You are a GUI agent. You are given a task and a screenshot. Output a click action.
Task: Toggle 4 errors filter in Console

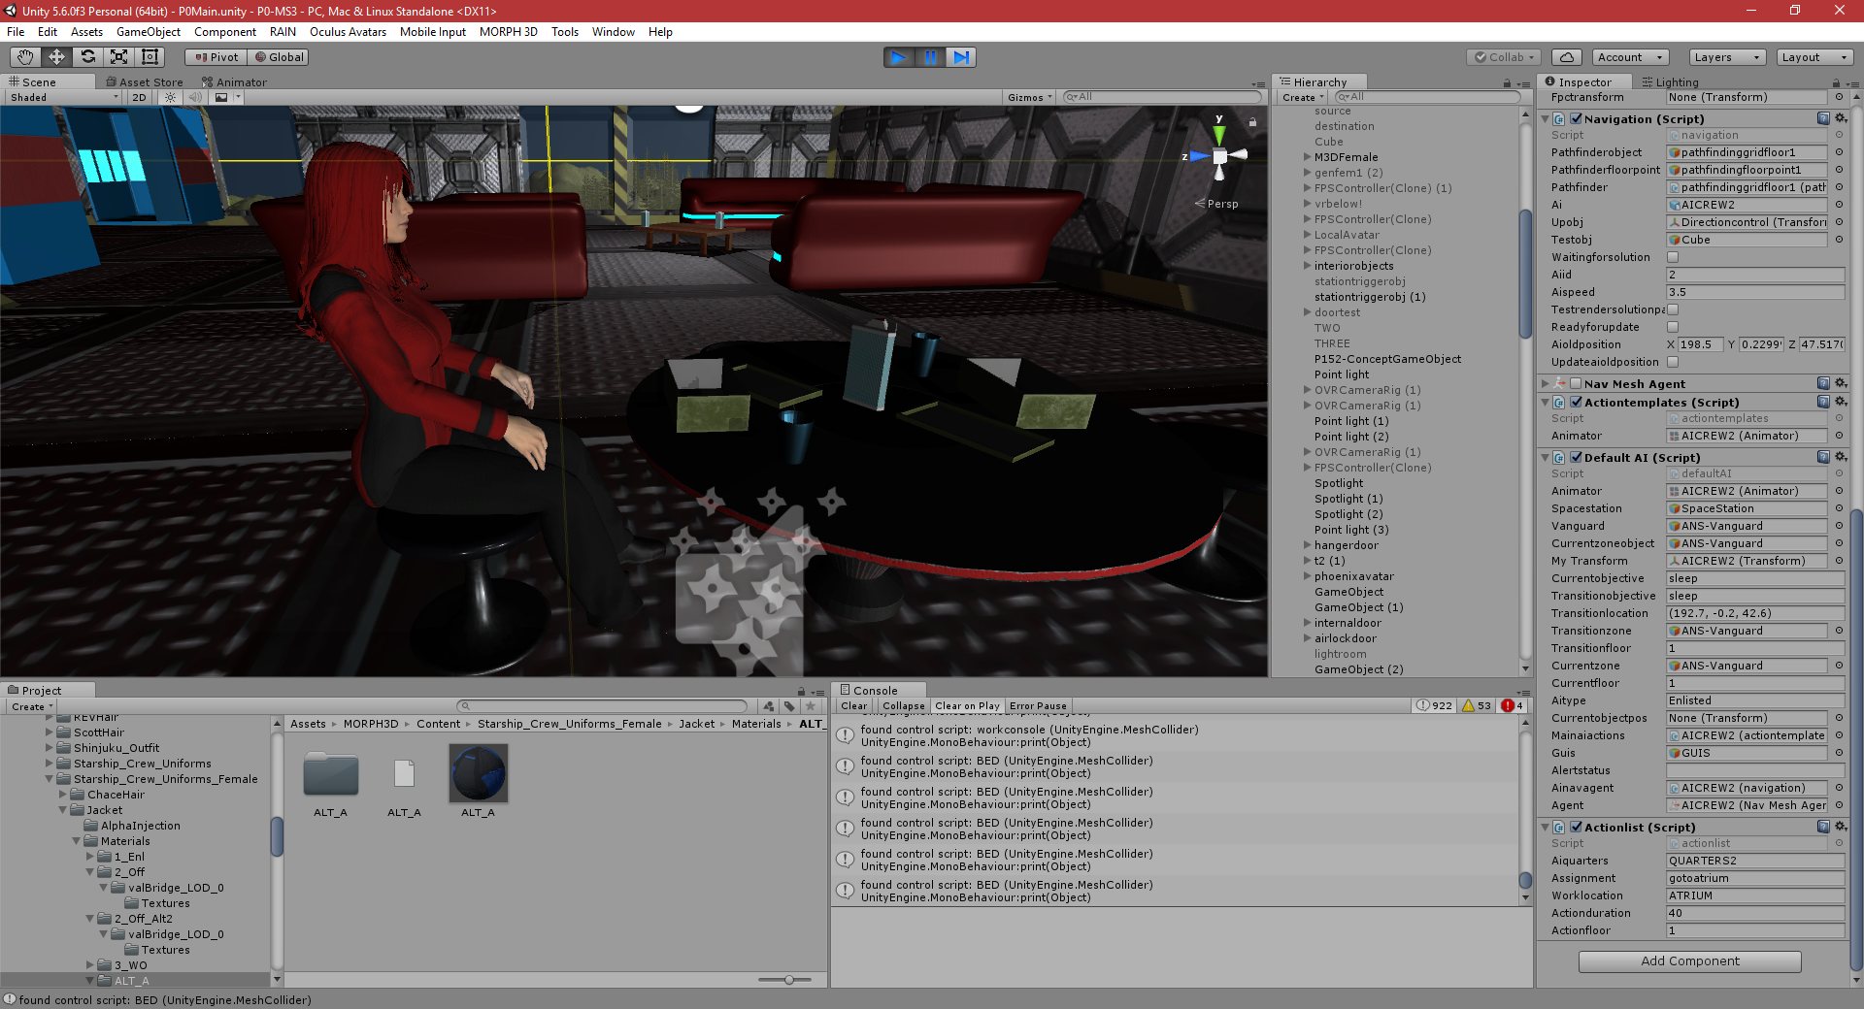1512,705
